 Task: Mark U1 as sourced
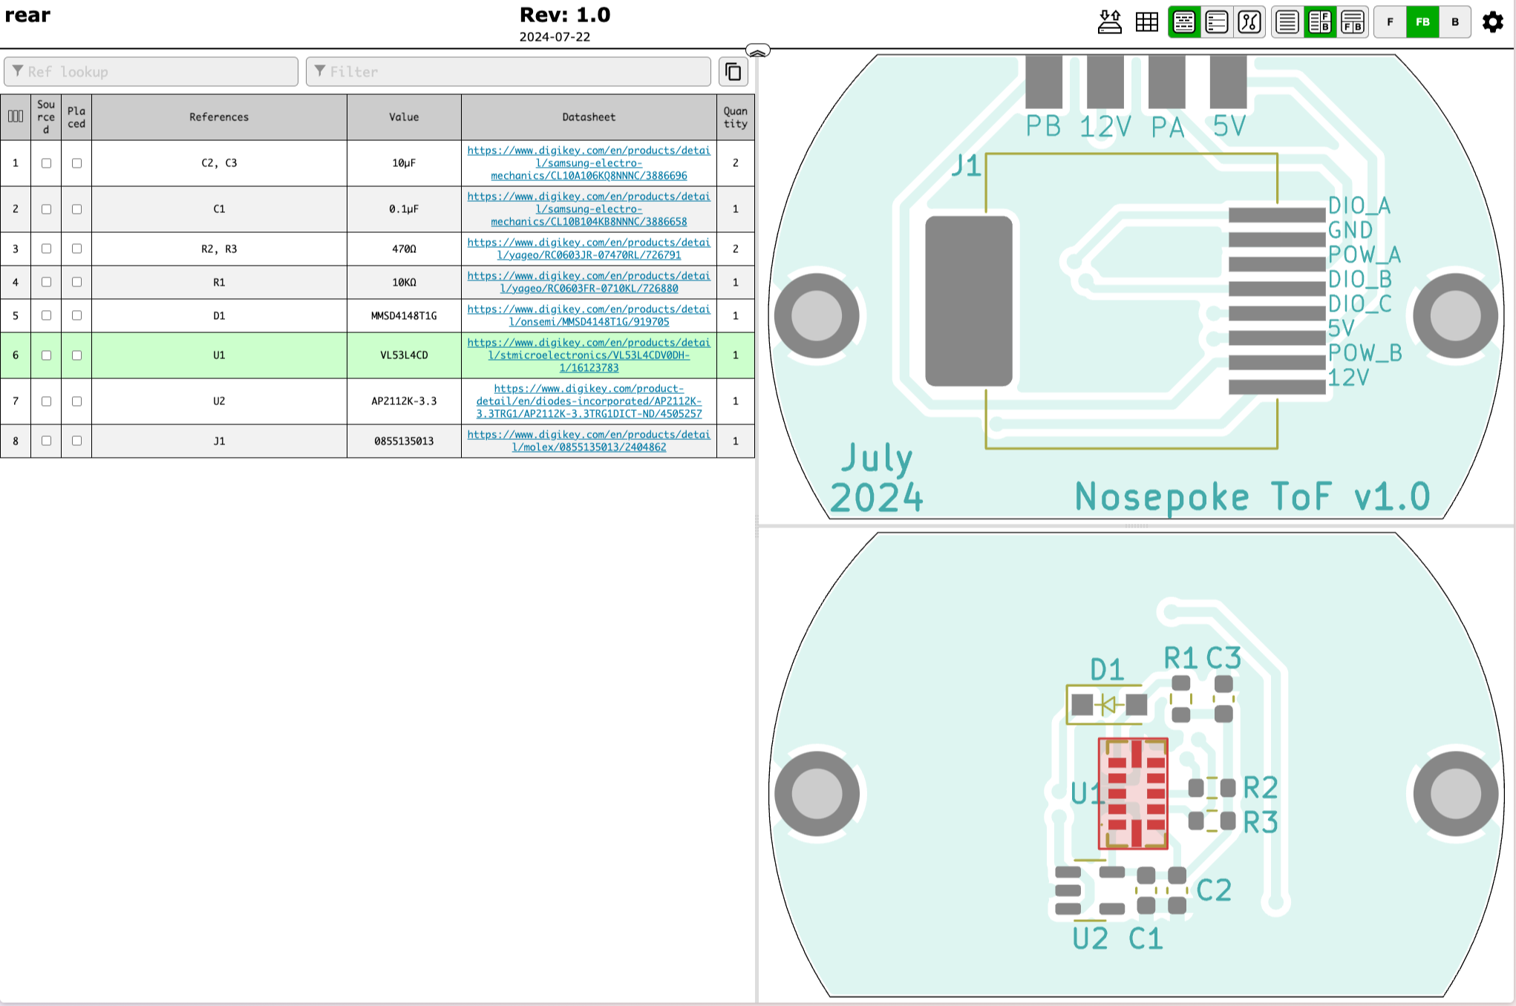(46, 355)
